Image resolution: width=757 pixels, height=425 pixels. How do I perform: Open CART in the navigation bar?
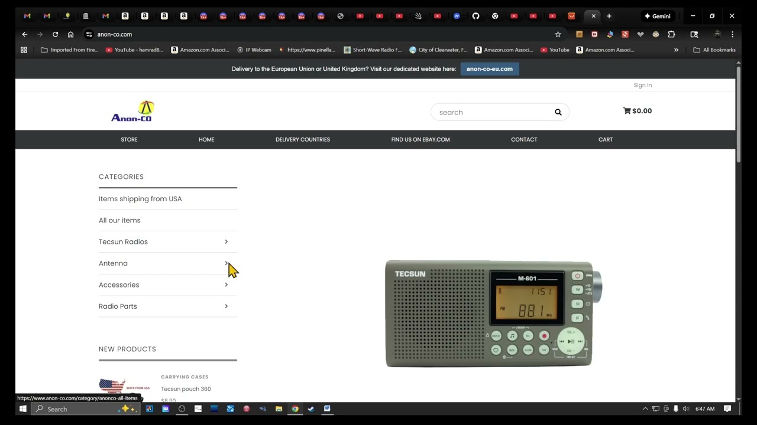pyautogui.click(x=606, y=139)
